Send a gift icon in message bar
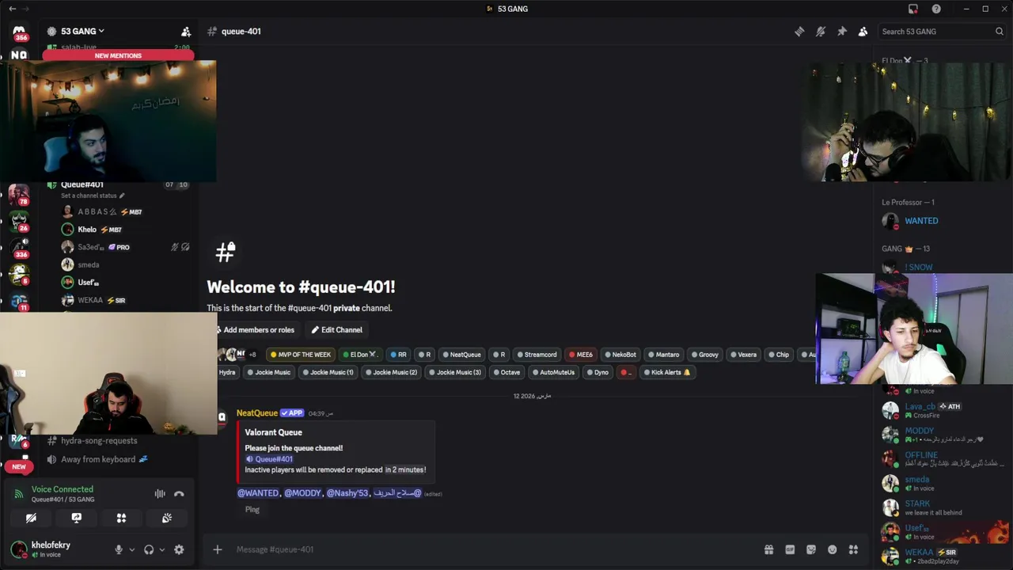 pyautogui.click(x=768, y=549)
